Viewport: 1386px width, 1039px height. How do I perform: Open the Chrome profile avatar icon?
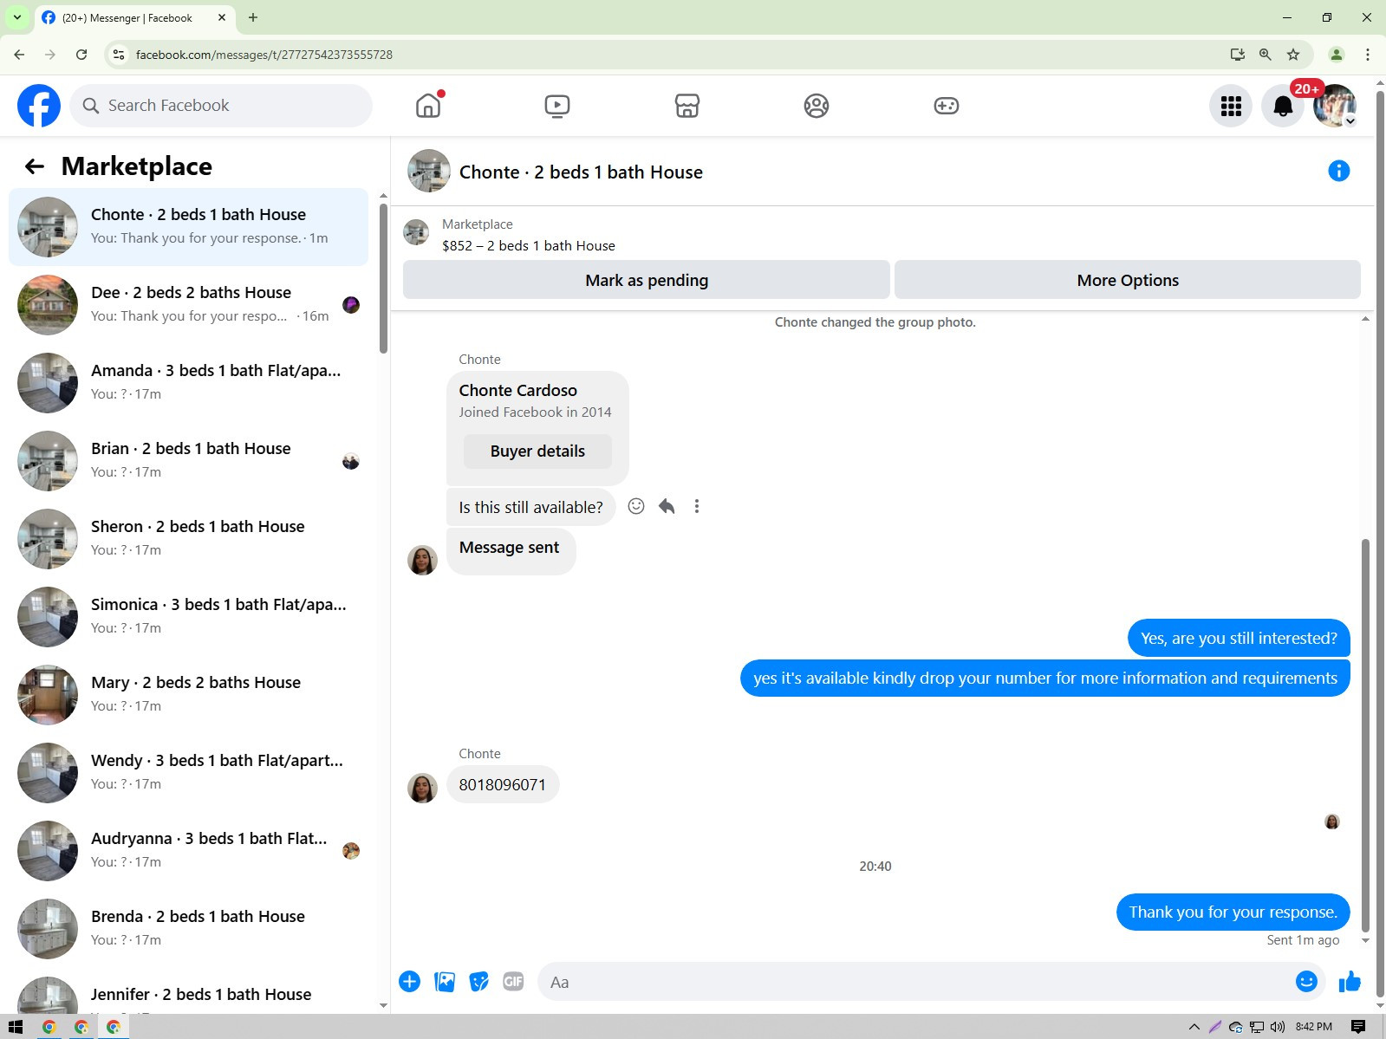coord(1337,55)
